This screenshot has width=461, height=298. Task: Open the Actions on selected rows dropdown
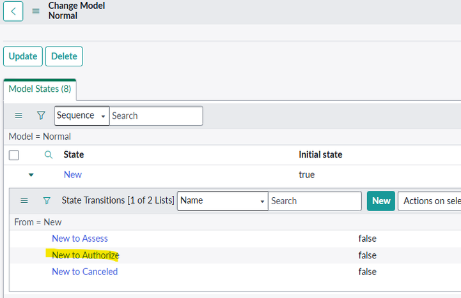pos(430,200)
